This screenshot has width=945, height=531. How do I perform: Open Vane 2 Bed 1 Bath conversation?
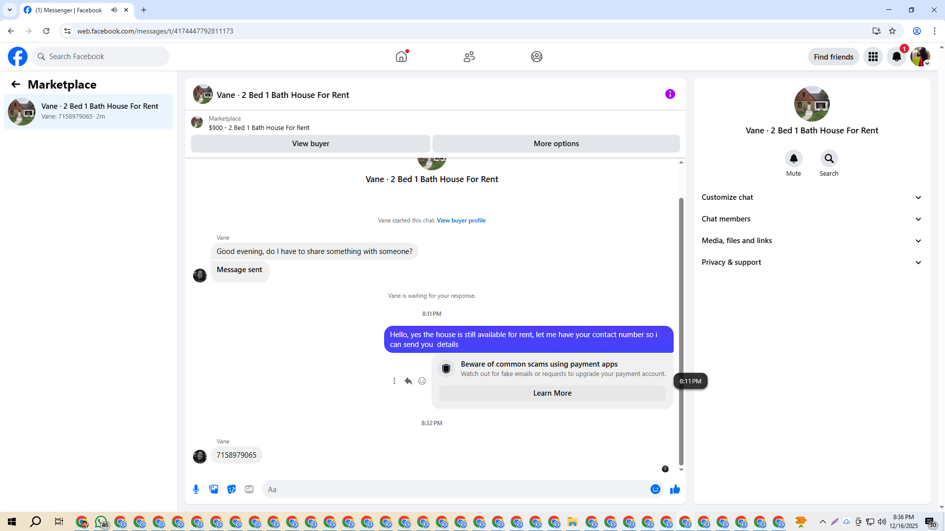(89, 112)
